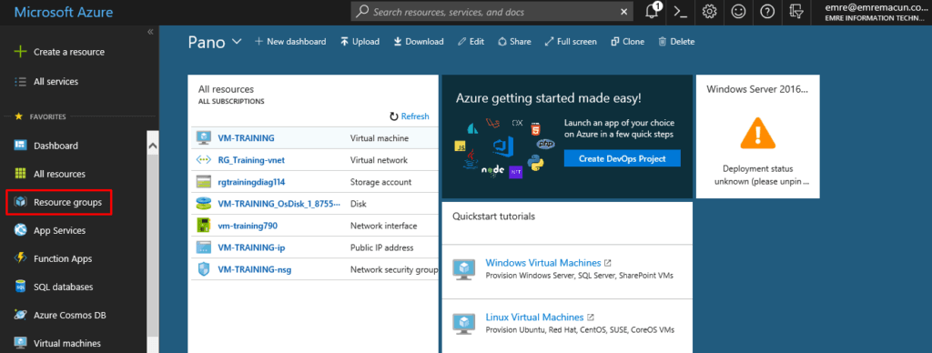The width and height of the screenshot is (932, 353).
Task: Open Windows Virtual Machines tutorial link
Action: (x=544, y=262)
